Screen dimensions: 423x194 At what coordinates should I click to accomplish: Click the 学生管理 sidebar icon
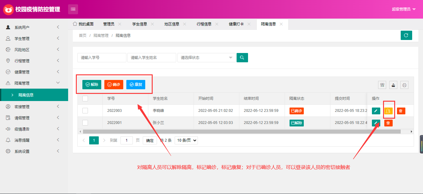[8, 38]
